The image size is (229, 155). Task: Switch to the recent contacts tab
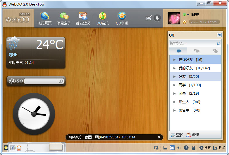[215, 51]
